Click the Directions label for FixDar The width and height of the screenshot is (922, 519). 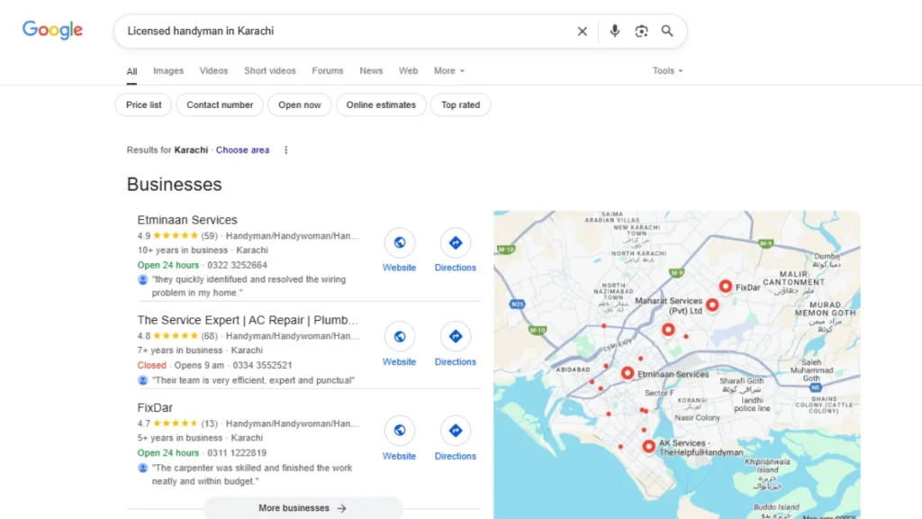point(455,456)
